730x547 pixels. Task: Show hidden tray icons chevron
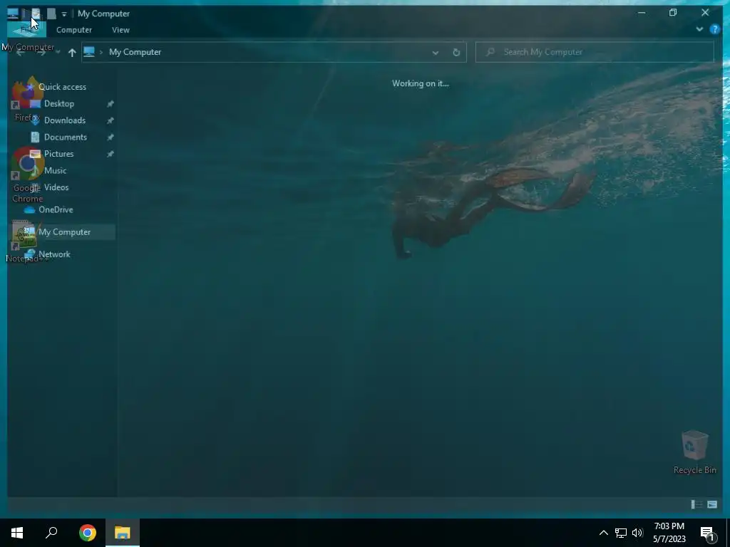point(603,533)
